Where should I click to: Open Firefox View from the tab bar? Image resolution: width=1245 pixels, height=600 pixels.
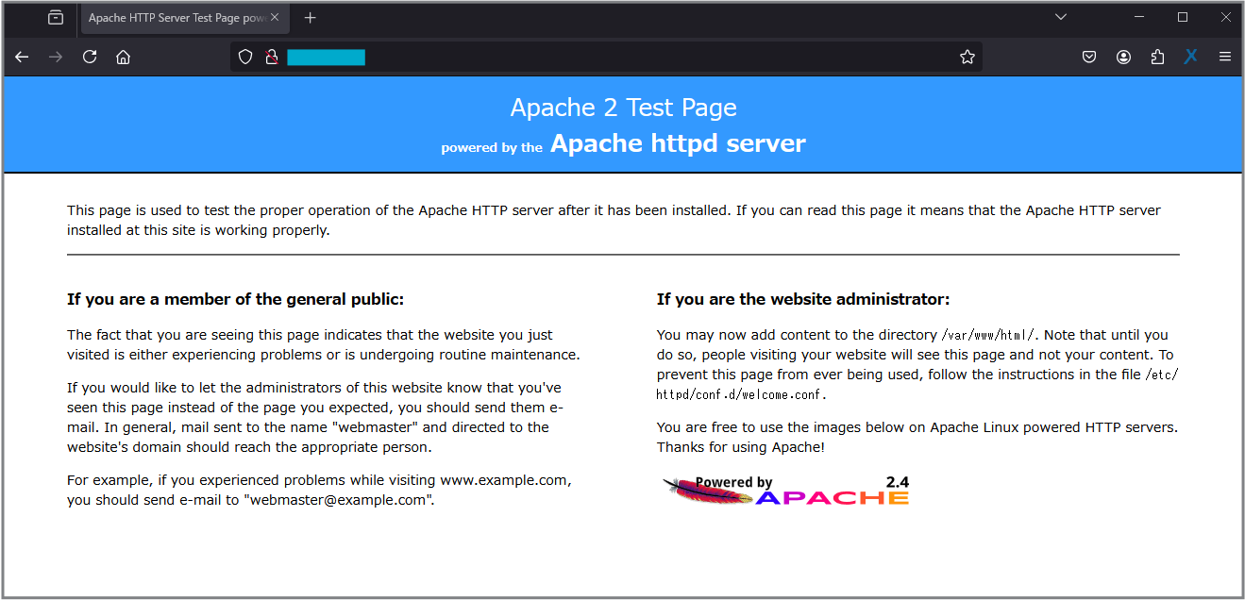coord(56,18)
